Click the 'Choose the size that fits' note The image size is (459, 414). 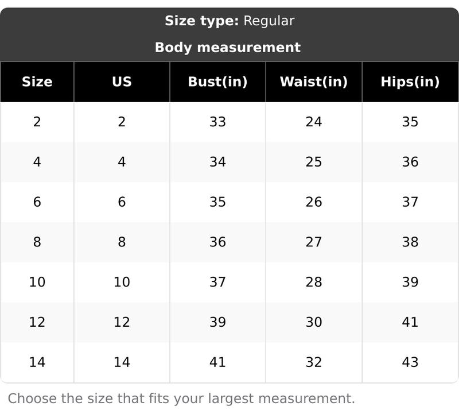[181, 398]
